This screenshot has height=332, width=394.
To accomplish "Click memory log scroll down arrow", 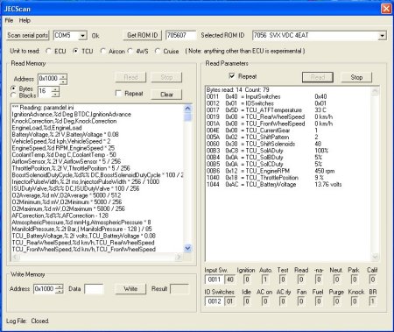I will point(188,248).
